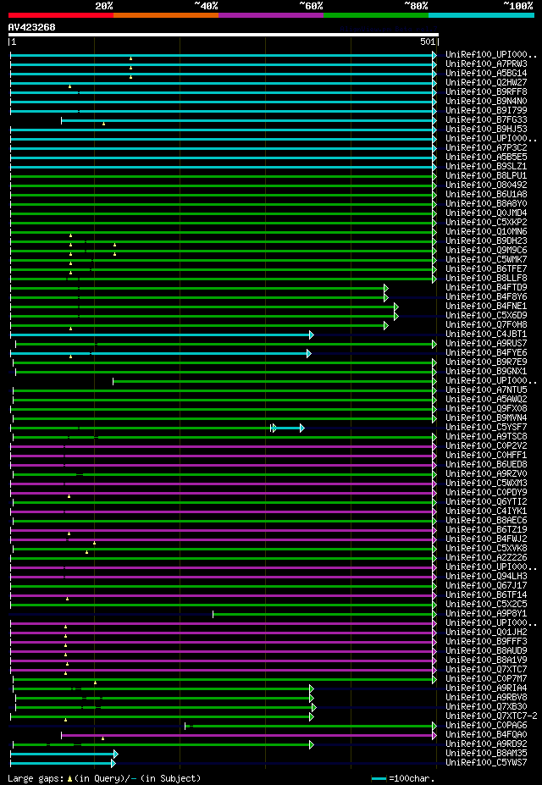Click the UniRef100_C5YWS7 hit label
Viewport: 542px width, 785px height.
point(486,764)
